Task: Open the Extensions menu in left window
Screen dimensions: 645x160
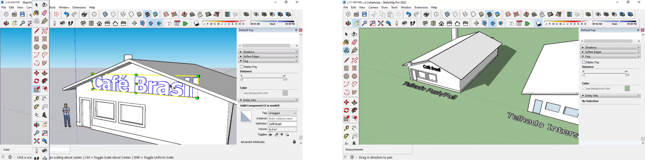Action: pos(79,7)
